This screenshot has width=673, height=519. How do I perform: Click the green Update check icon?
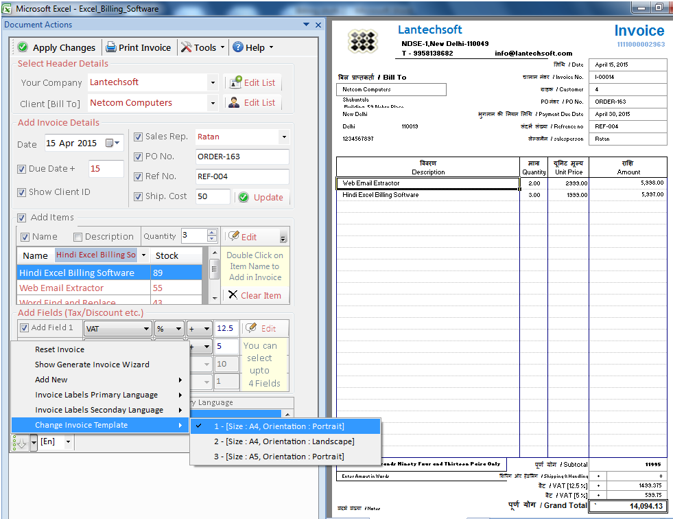(244, 197)
